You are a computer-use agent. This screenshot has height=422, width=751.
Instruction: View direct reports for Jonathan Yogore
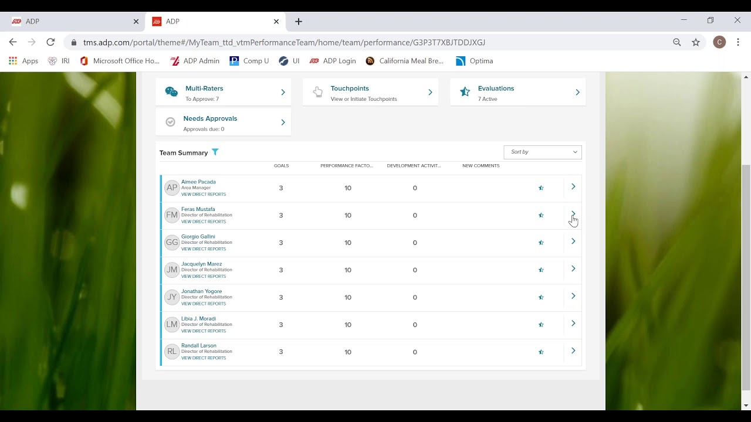pyautogui.click(x=204, y=304)
